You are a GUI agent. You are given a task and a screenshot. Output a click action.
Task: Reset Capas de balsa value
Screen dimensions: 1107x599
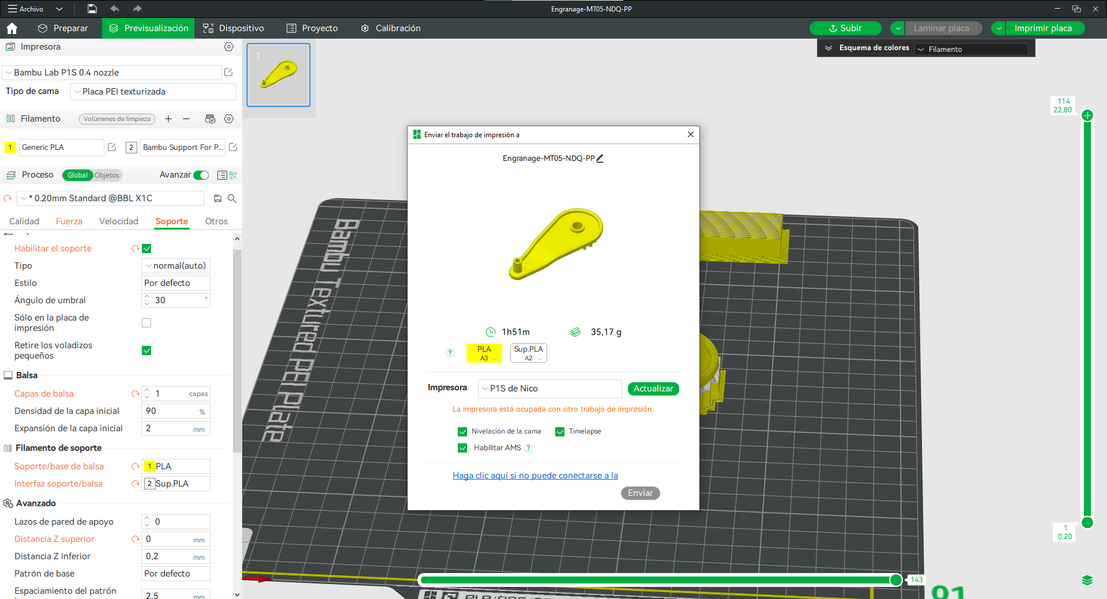pos(135,394)
